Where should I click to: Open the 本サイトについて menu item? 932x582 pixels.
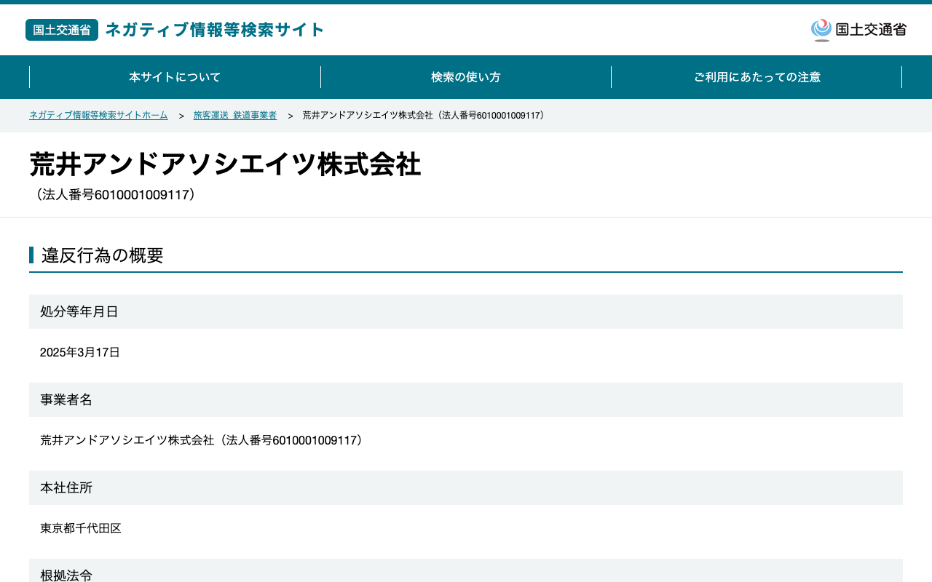175,77
